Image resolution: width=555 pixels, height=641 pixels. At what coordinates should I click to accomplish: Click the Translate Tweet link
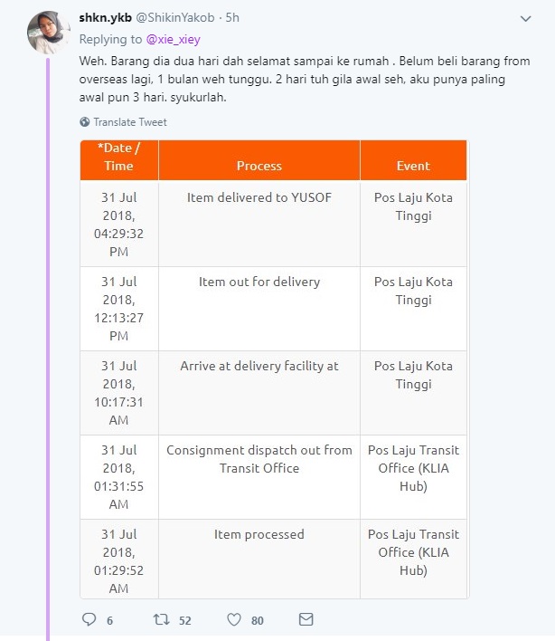pyautogui.click(x=130, y=122)
